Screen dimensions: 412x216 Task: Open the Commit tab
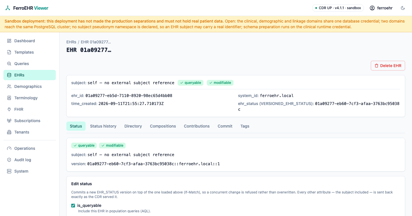225,126
